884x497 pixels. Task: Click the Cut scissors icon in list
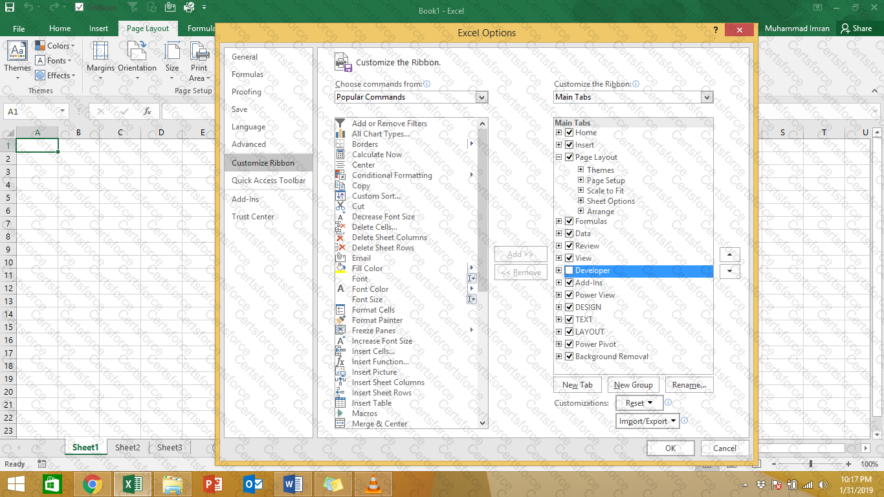[340, 206]
